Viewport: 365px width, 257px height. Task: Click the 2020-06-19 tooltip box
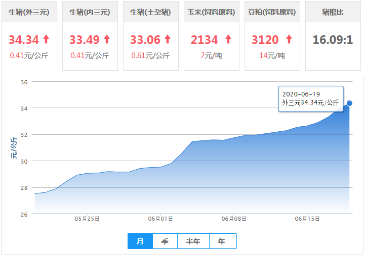click(311, 98)
